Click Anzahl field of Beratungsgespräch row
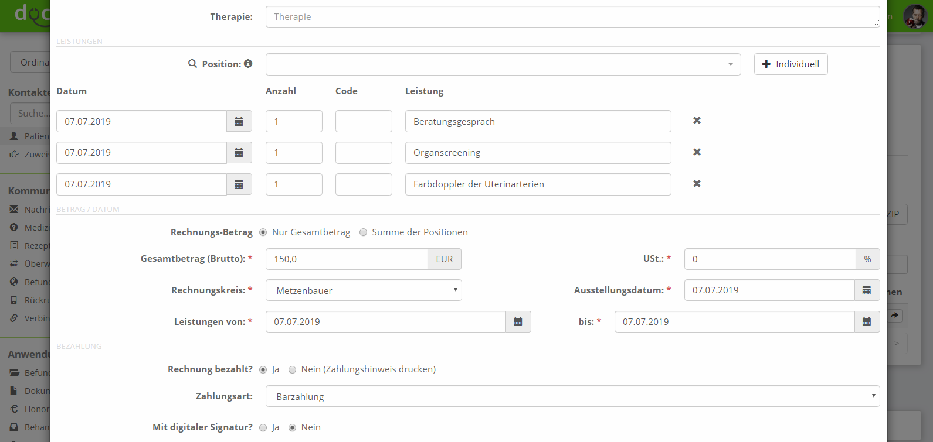 point(294,121)
